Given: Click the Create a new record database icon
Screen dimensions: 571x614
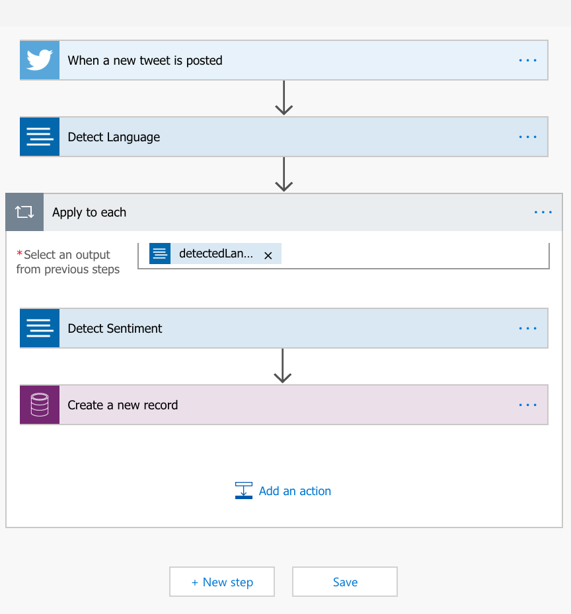Looking at the screenshot, I should tap(40, 405).
